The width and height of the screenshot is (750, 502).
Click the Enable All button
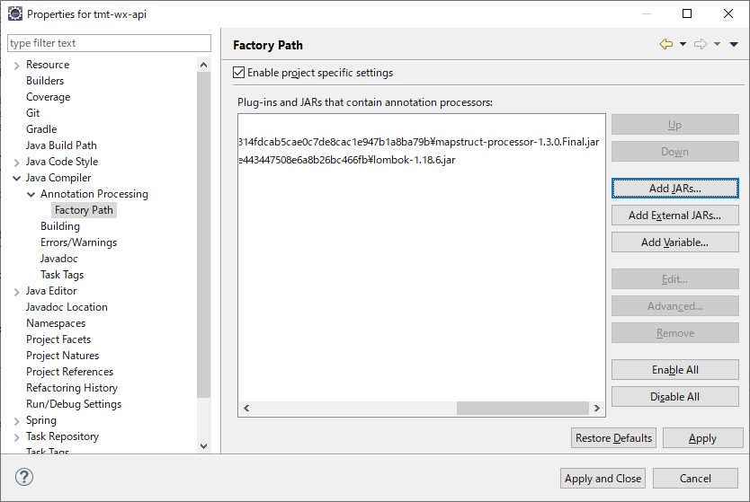pyautogui.click(x=674, y=370)
